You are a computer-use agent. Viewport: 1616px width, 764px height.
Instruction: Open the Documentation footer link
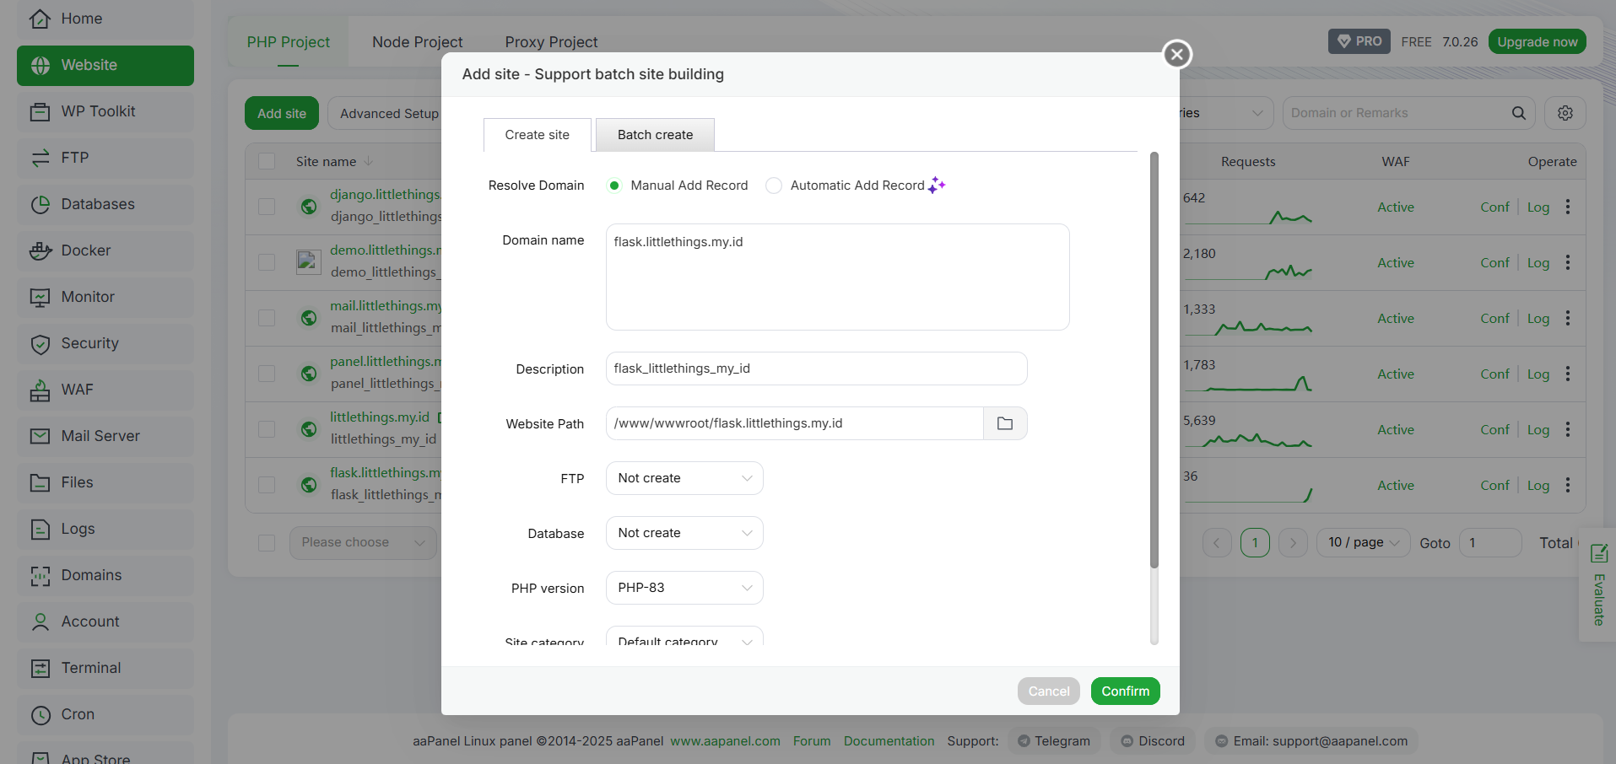889,741
